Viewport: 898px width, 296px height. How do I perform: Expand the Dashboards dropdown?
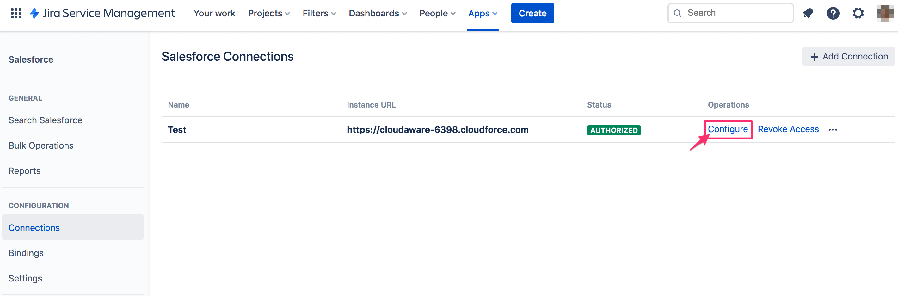(378, 13)
